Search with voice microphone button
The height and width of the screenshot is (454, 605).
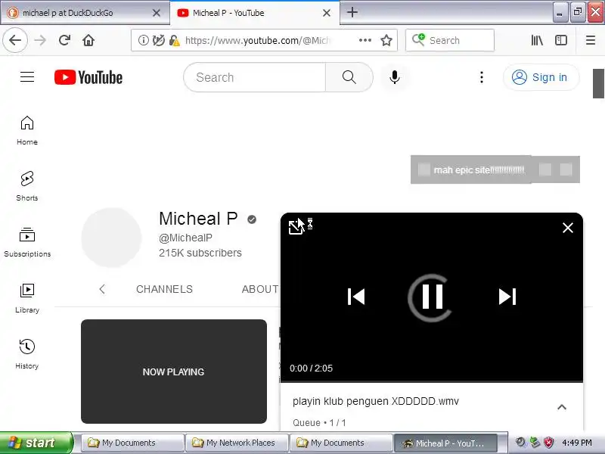pyautogui.click(x=394, y=77)
